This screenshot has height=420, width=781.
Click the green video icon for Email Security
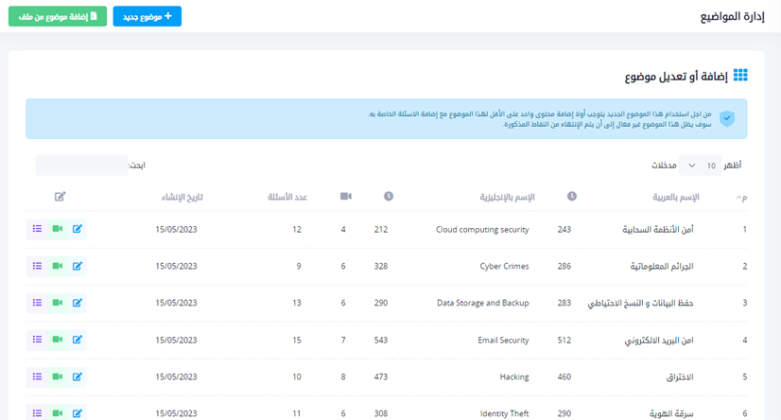pyautogui.click(x=58, y=340)
